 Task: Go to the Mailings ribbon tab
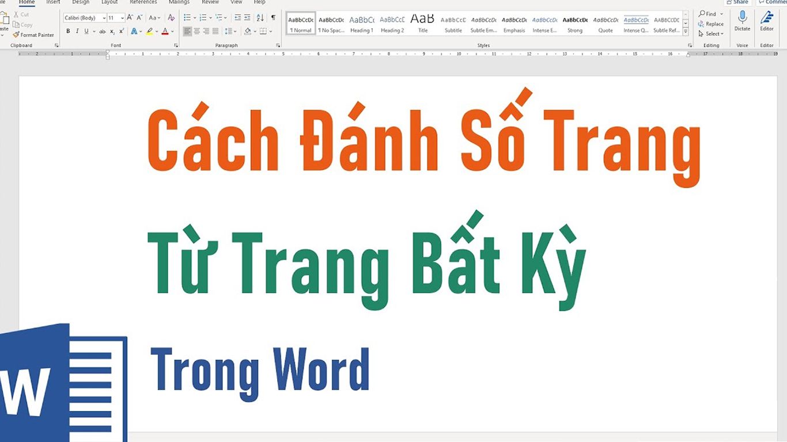(x=179, y=2)
